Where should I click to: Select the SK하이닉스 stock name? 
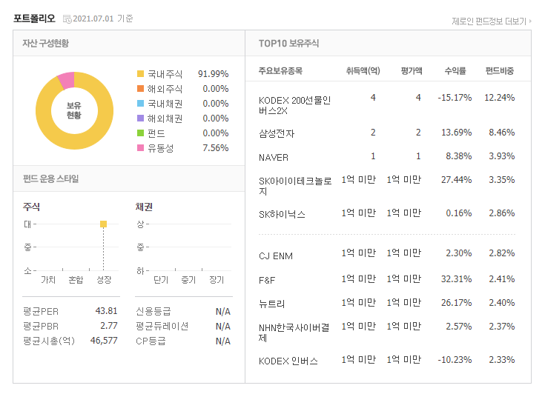(282, 215)
